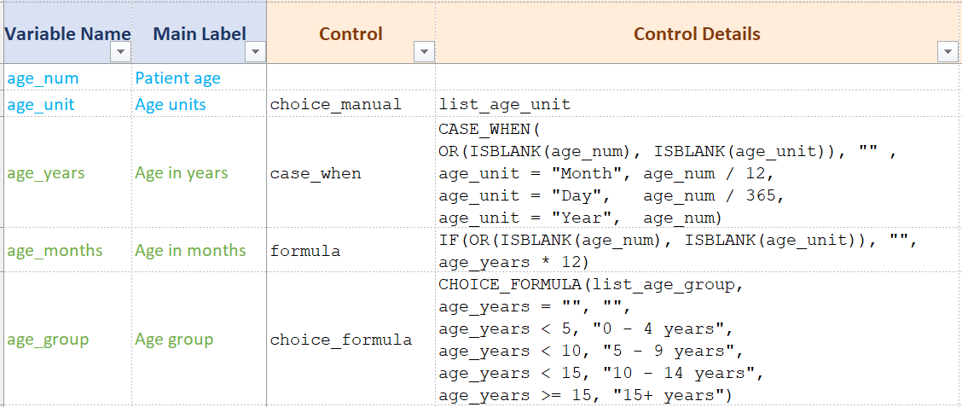Select the case_when control cell
962x407 pixels.
(351, 172)
